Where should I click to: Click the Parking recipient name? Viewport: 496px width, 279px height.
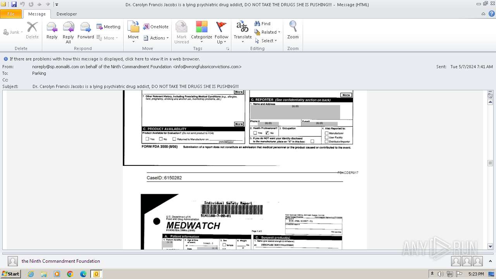point(39,73)
